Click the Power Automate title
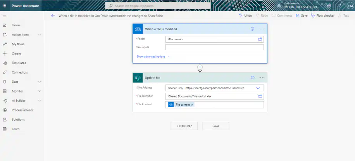Viewport: 355px width, 161px height. coord(25,6)
